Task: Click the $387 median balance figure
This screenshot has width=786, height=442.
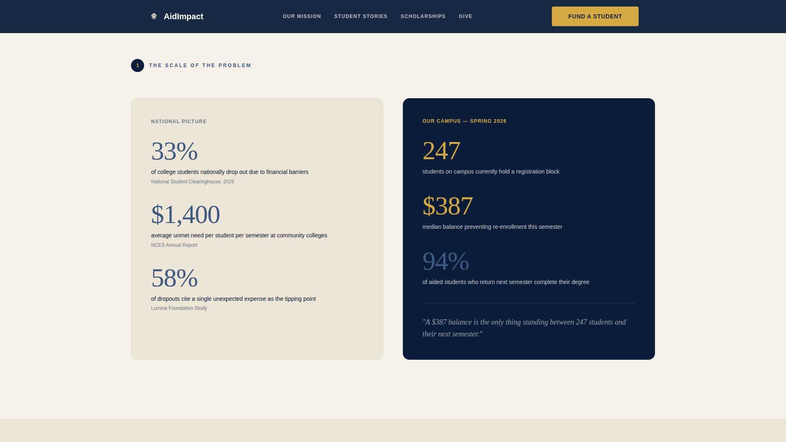Action: [x=447, y=206]
